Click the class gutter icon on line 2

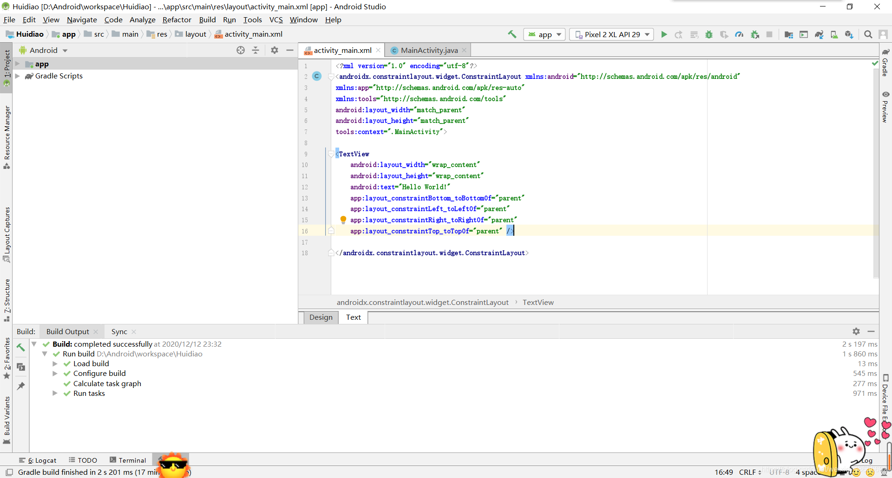(x=317, y=76)
